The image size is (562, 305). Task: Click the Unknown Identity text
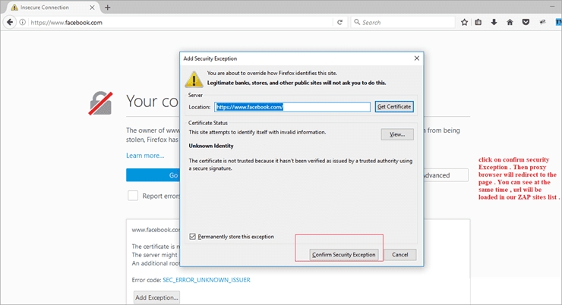coord(211,146)
